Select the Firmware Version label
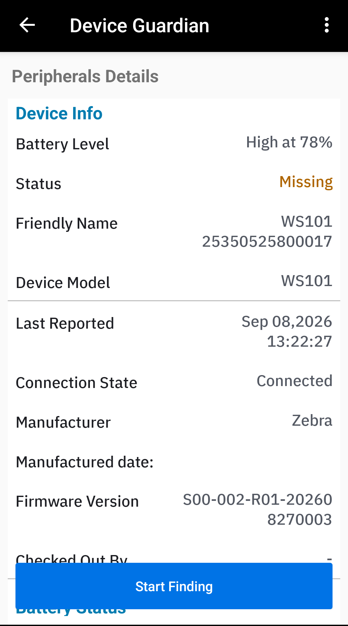Image resolution: width=348 pixels, height=626 pixels. [77, 502]
